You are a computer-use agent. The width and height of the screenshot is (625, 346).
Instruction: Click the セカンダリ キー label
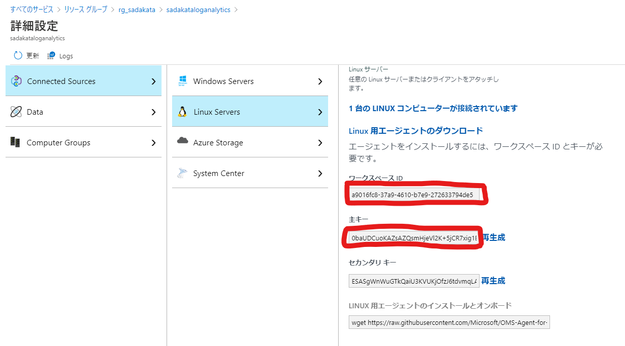(372, 263)
